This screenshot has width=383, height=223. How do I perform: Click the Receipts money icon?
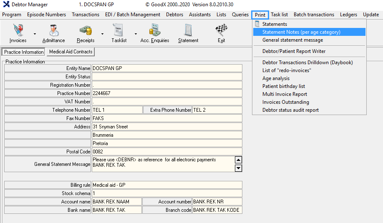[85, 30]
